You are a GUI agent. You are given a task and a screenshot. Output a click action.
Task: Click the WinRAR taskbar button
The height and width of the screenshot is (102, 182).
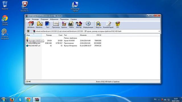[x=37, y=99]
